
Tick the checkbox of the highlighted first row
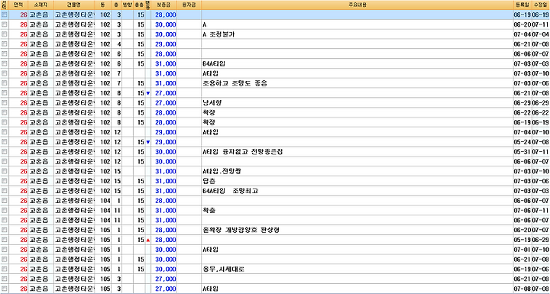pyautogui.click(x=5, y=15)
